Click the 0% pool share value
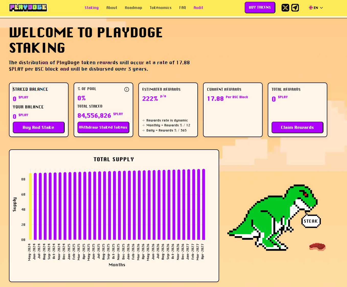Image resolution: width=347 pixels, height=287 pixels. (x=82, y=98)
